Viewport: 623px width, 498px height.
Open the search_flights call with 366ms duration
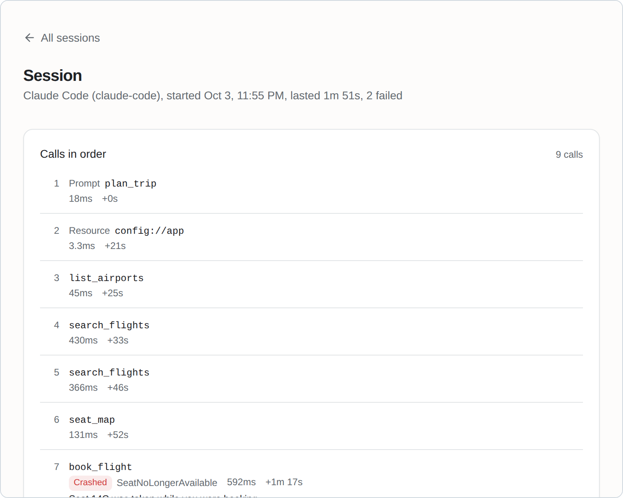311,379
